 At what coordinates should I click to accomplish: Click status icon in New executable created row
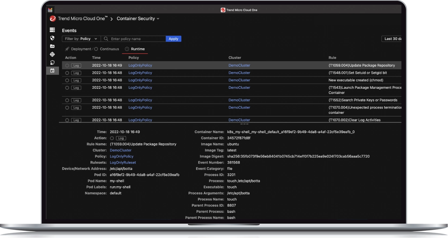click(67, 80)
